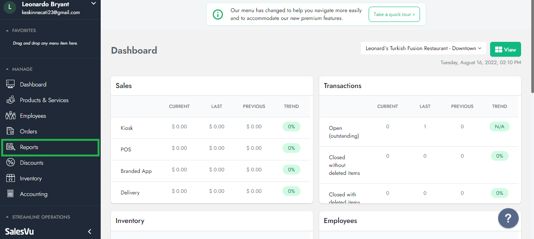Screen dimensions: 534x239
Task: Open the help question mark bubble
Action: coord(508,218)
